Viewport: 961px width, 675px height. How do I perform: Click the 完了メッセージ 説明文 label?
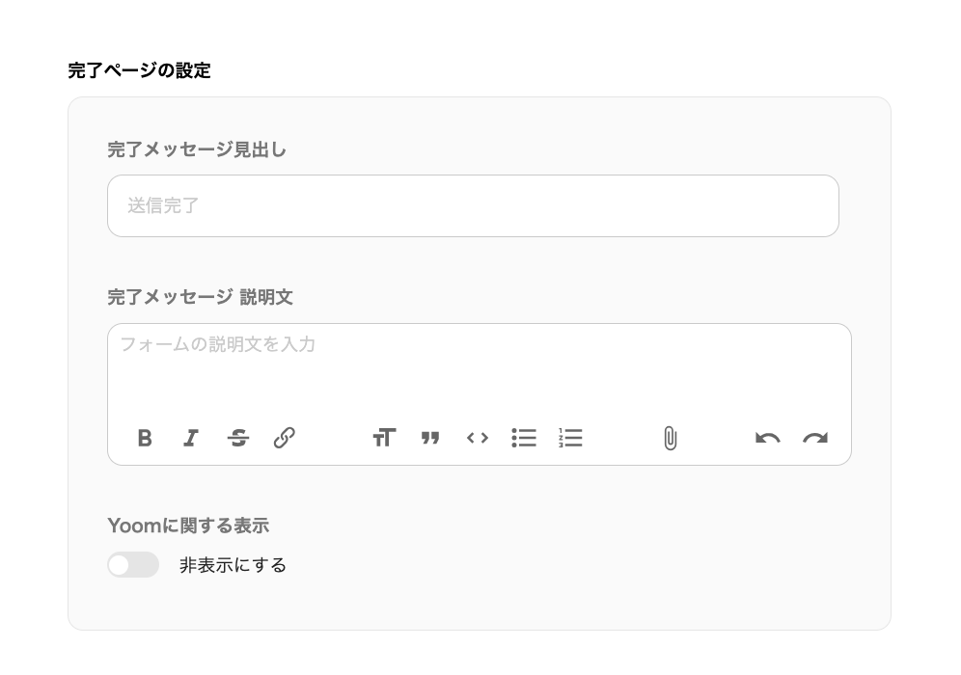pos(200,297)
